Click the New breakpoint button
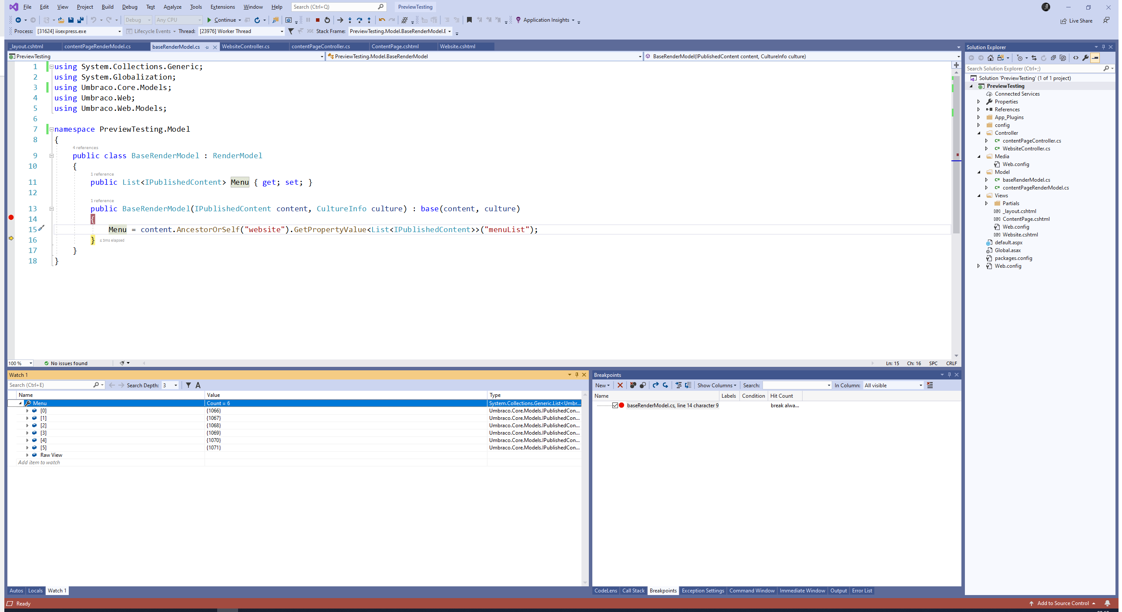The height and width of the screenshot is (612, 1122). point(602,386)
